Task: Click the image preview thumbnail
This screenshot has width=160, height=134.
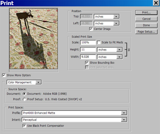Action: click(x=33, y=39)
